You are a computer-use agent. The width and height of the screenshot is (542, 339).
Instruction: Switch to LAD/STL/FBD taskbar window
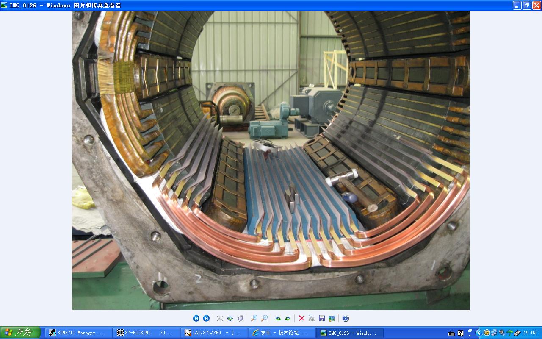pyautogui.click(x=214, y=333)
